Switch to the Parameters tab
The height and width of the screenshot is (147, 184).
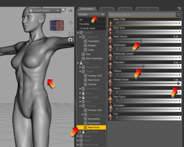87,9
